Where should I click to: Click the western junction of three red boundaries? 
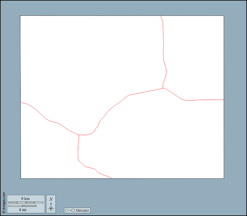click(x=79, y=135)
